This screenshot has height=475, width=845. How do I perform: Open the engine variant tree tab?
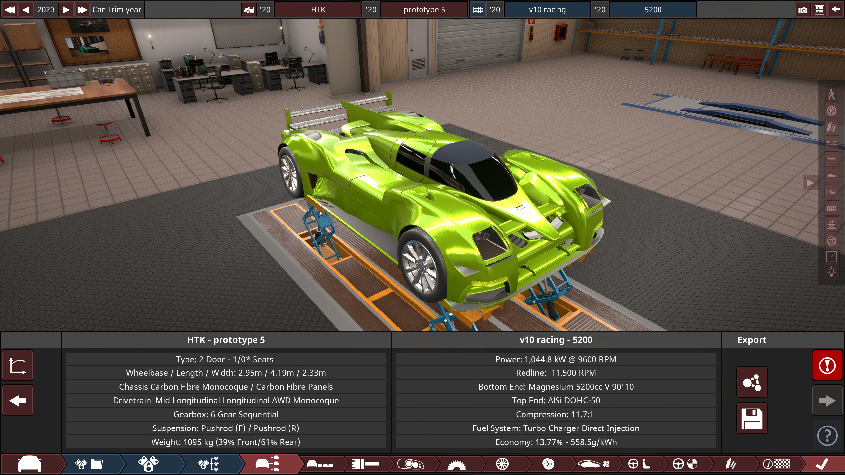pos(208,464)
